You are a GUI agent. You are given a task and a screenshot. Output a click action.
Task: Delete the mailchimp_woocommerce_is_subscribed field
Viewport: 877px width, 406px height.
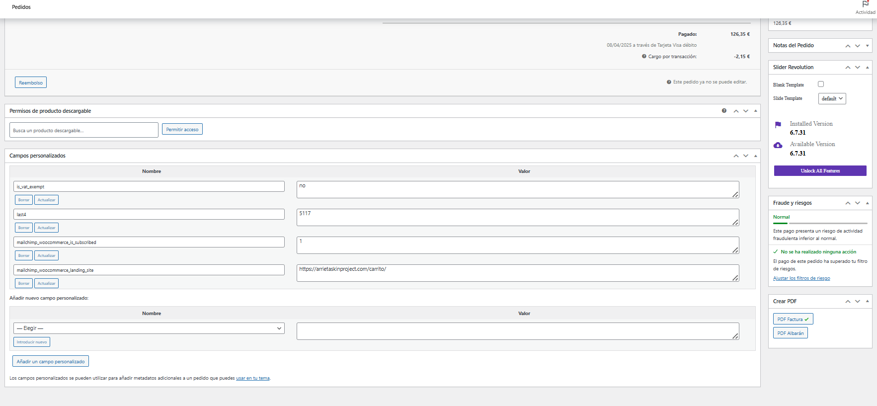pyautogui.click(x=24, y=255)
